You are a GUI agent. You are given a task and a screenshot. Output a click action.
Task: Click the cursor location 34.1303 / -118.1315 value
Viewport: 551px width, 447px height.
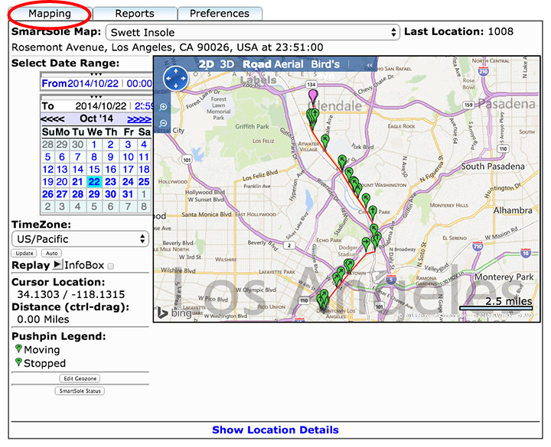click(71, 294)
